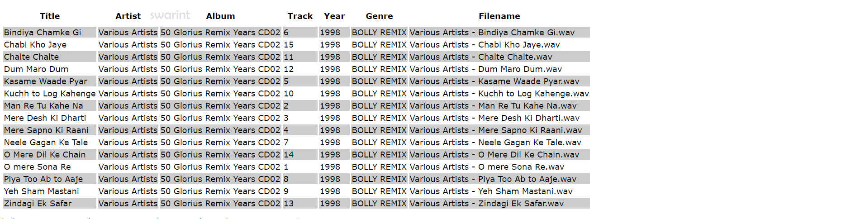Click the Filename column header
This screenshot has height=219, width=865.
[x=499, y=16]
